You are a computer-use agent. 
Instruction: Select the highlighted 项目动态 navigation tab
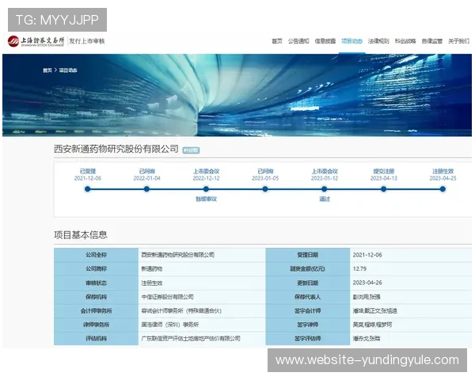pos(351,41)
